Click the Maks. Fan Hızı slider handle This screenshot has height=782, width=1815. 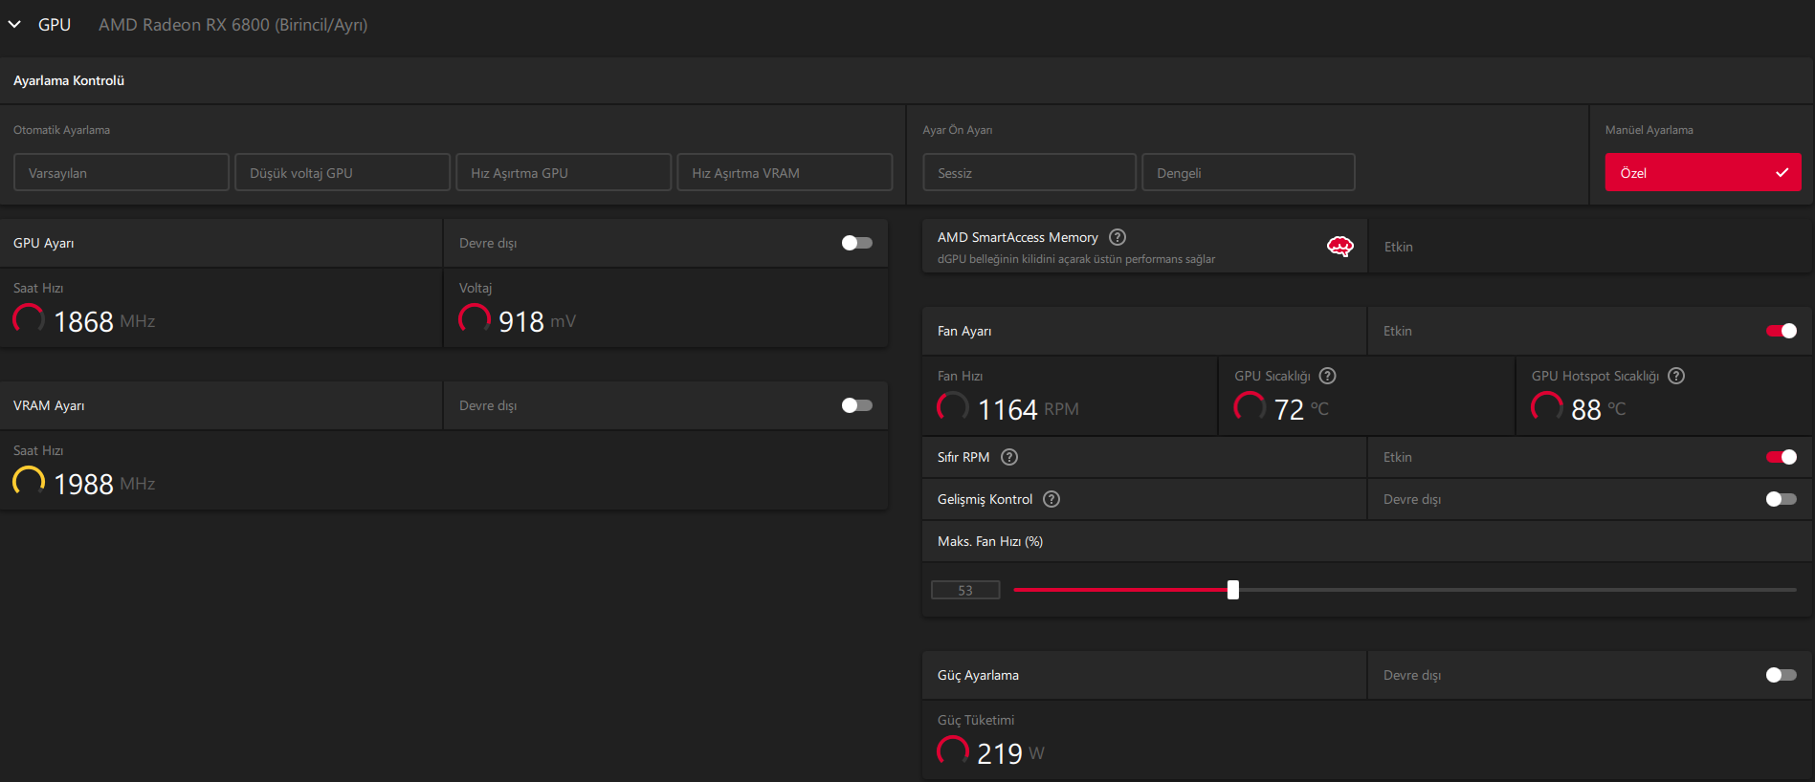tap(1233, 590)
